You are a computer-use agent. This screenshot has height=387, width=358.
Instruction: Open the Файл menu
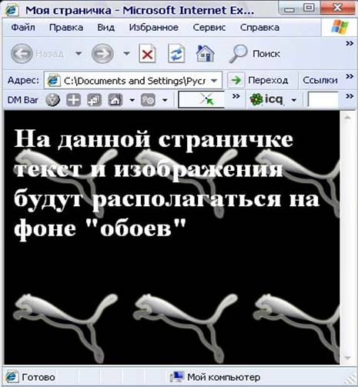(23, 27)
